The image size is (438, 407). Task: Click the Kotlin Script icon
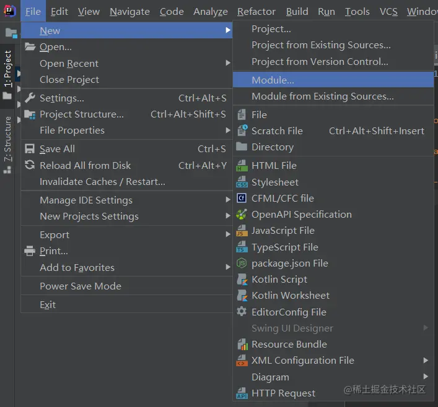tap(242, 279)
